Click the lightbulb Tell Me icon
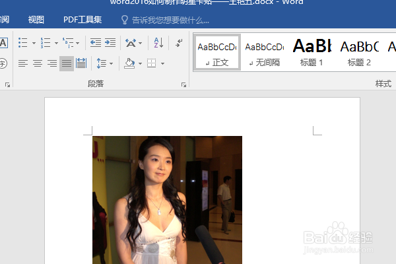The height and width of the screenshot is (264, 396). click(125, 20)
